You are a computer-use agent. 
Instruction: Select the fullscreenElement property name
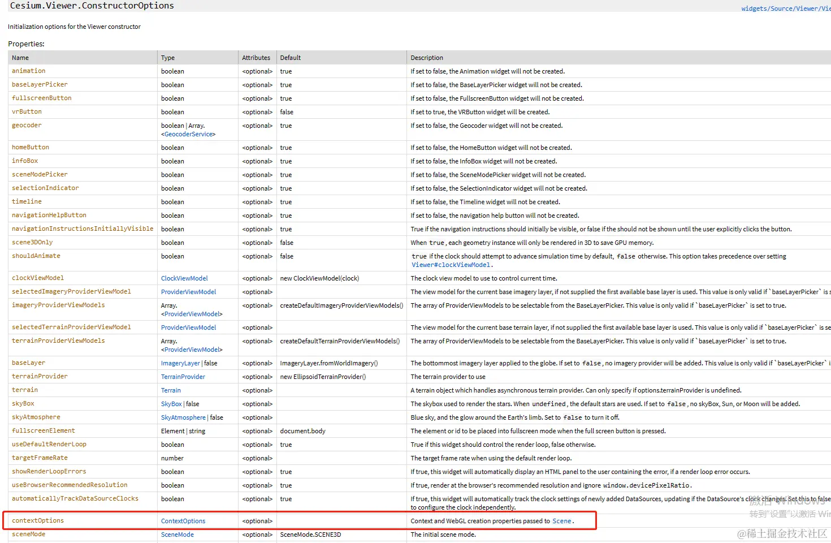(x=44, y=430)
